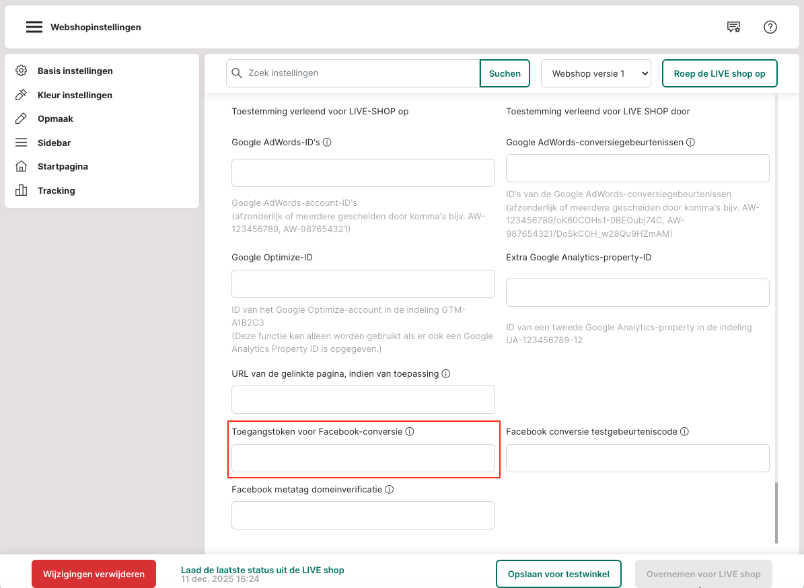The image size is (804, 588).
Task: Focus the Zoek instellingen search field
Action: coord(360,73)
